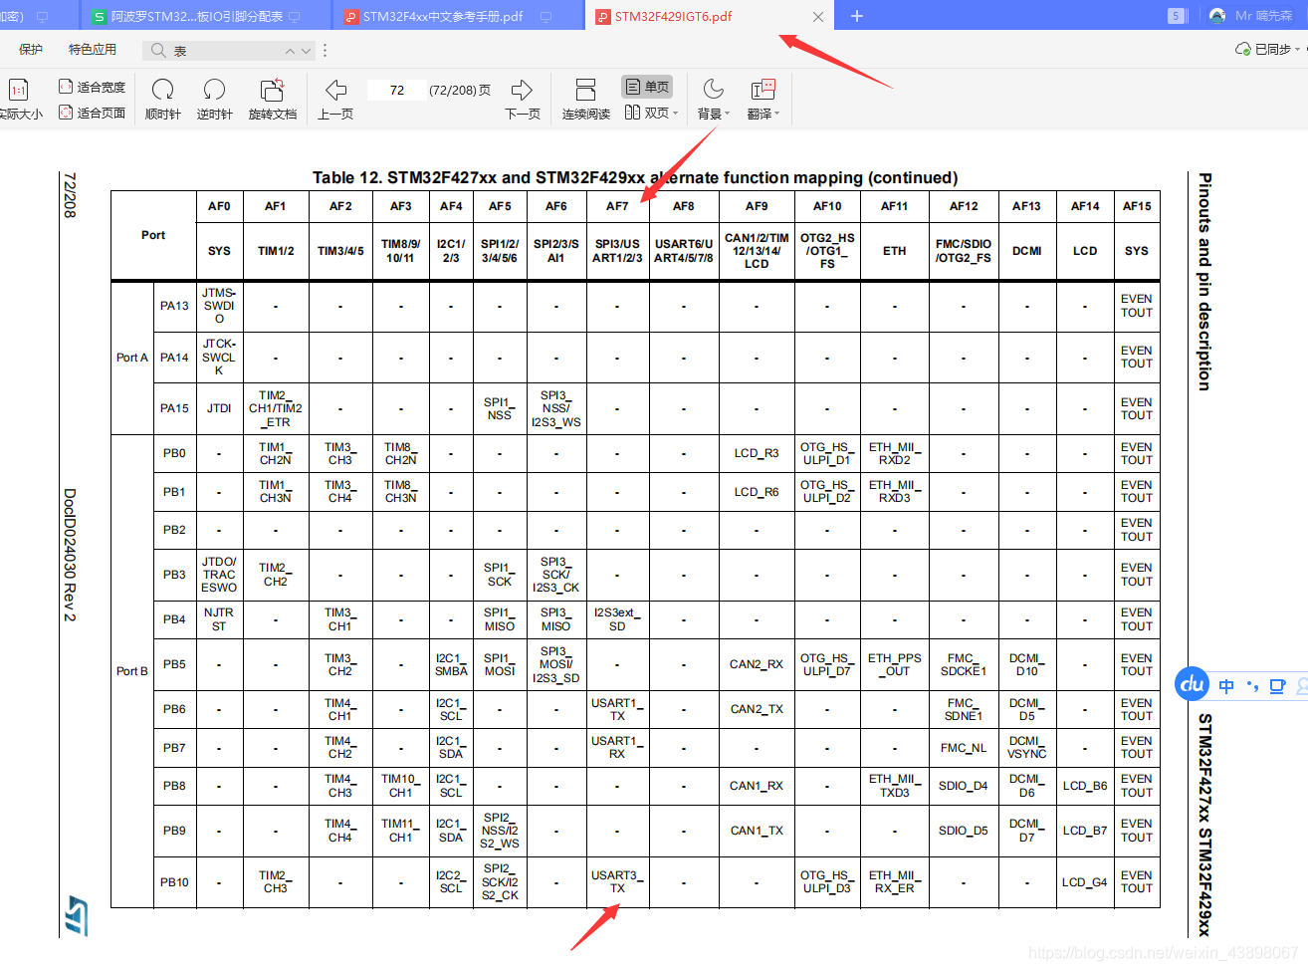Switch to the 阿波罗STM32 IO引脚分配表 tab
The image size is (1308, 971).
pos(196,17)
